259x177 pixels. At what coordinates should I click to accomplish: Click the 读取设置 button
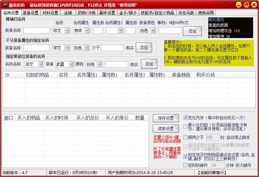click(166, 128)
